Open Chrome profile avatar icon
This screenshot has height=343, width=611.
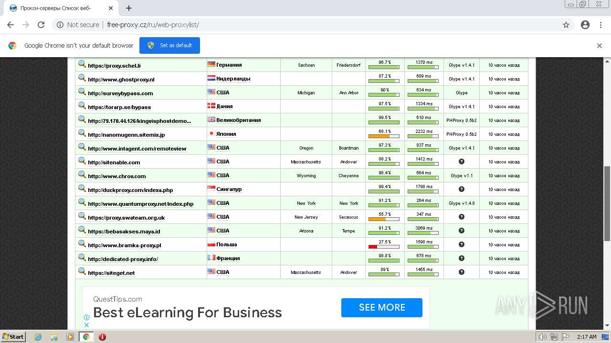click(585, 25)
